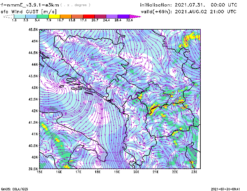Click the latitude label '44.5N'
This screenshot has width=247, height=191.
click(33, 53)
